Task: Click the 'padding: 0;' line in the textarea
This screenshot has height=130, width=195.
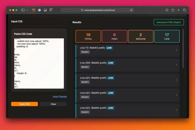Action: [22, 46]
